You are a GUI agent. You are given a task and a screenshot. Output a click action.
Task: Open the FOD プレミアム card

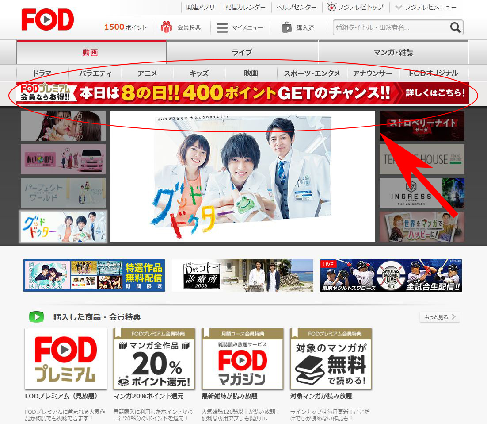[66, 359]
